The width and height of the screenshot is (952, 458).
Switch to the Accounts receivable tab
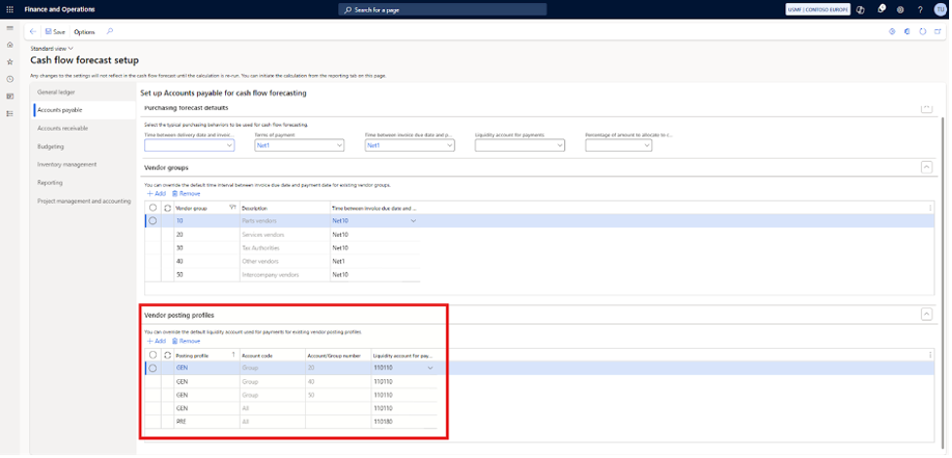click(64, 128)
